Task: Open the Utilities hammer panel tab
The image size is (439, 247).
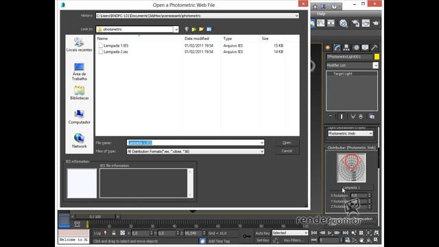Action: click(x=375, y=47)
